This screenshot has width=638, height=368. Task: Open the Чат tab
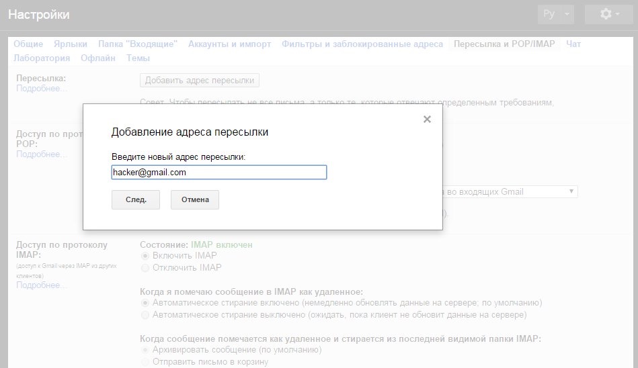point(573,44)
